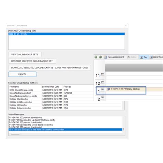Click the 11 am time slot label
Image resolution: width=163 pixels, height=163 pixels.
(x=100, y=75)
